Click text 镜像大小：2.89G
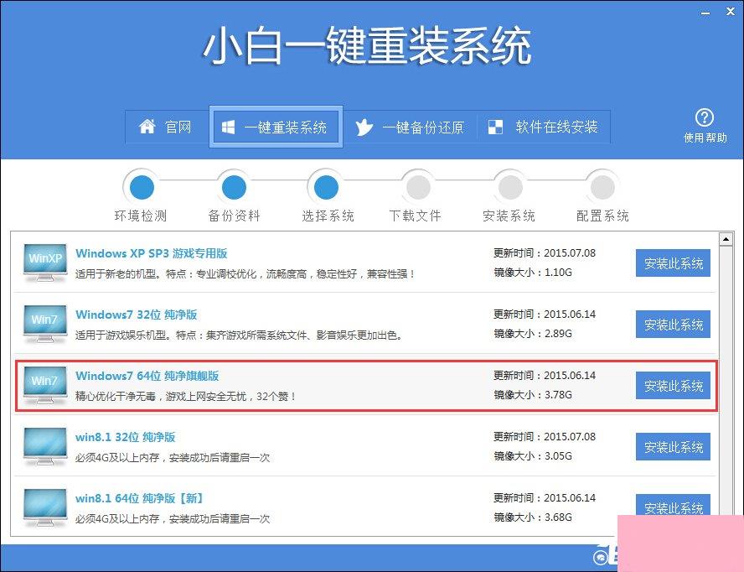 tap(533, 334)
